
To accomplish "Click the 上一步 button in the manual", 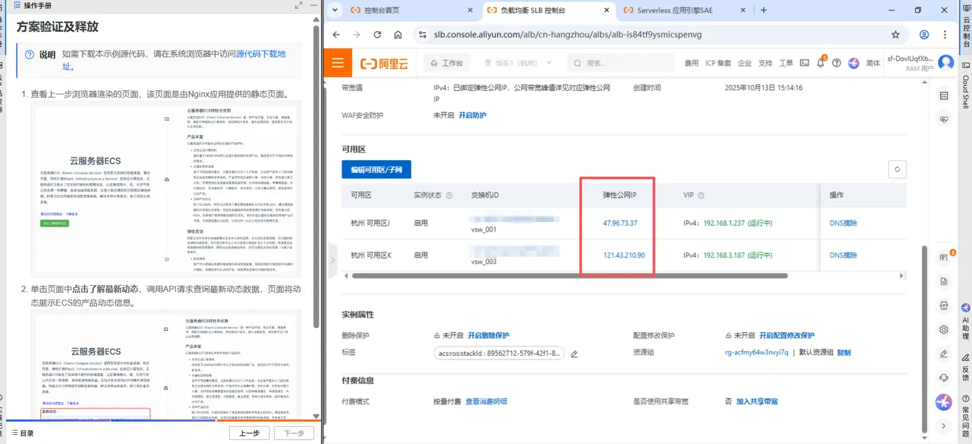I will 249,433.
